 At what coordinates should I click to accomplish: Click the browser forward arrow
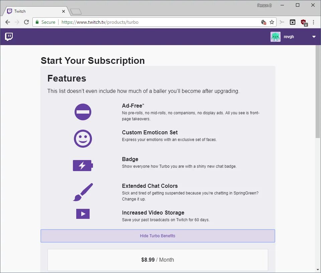coord(17,22)
